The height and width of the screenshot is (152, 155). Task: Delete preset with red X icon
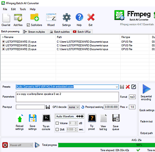pos(128,87)
